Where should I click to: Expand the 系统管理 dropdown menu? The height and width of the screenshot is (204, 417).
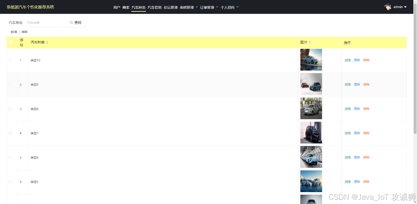pyautogui.click(x=189, y=7)
